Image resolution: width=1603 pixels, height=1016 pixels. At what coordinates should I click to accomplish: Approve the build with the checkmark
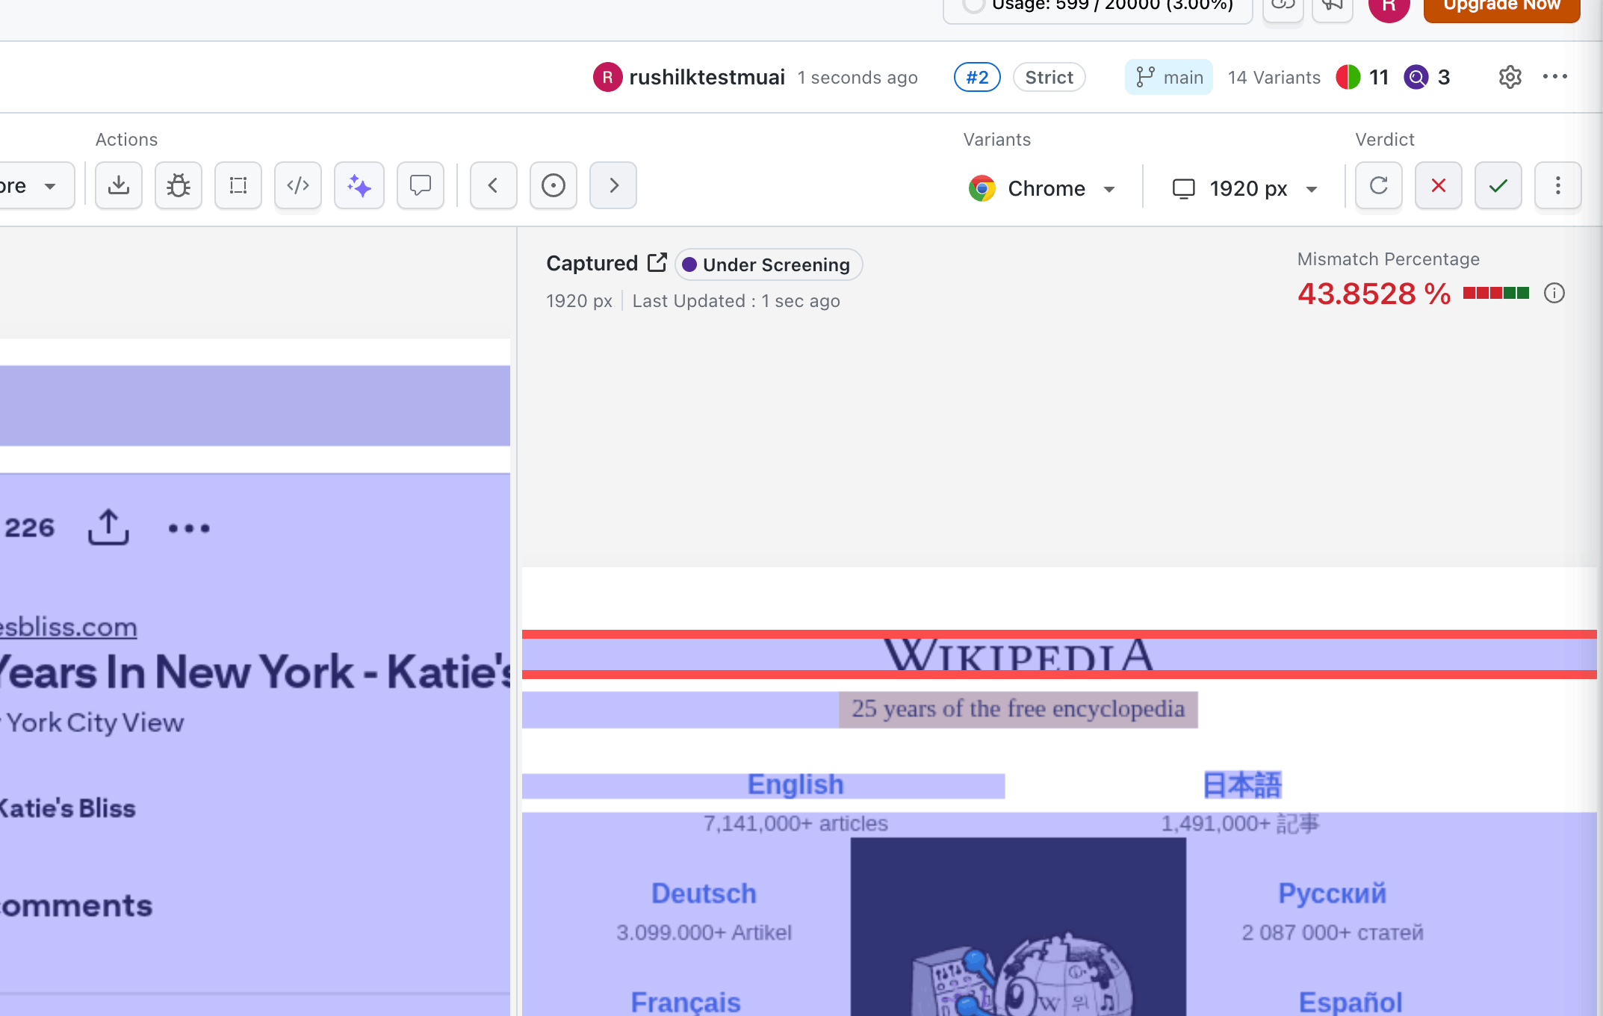[x=1497, y=185]
